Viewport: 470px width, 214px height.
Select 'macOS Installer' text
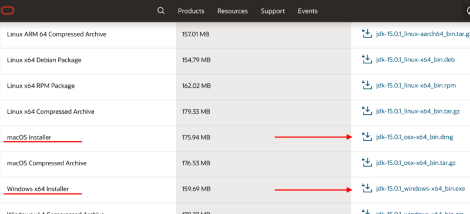(x=29, y=137)
